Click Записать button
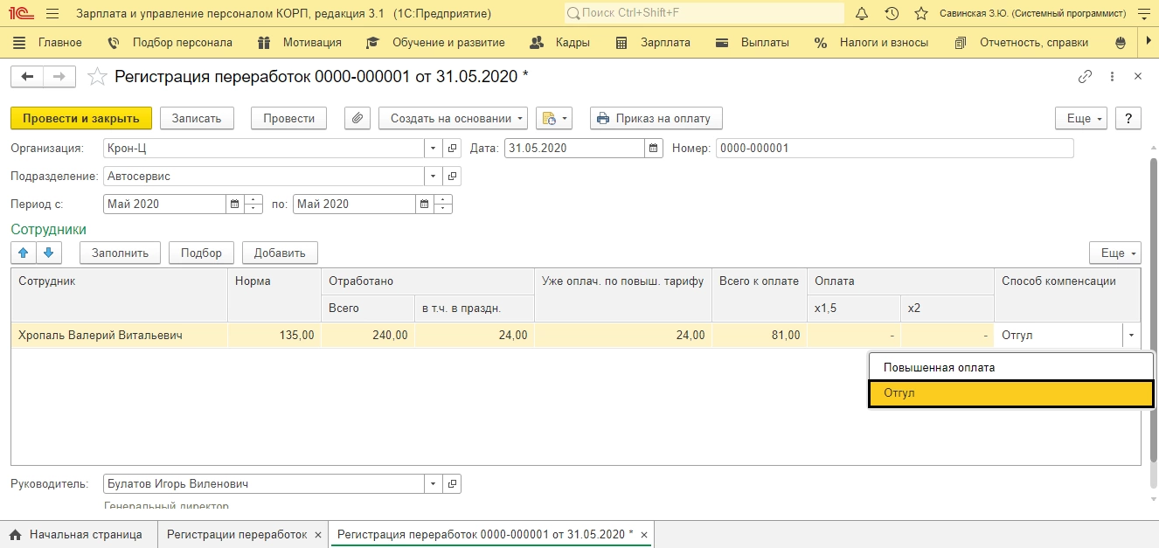The width and height of the screenshot is (1159, 548). click(197, 118)
